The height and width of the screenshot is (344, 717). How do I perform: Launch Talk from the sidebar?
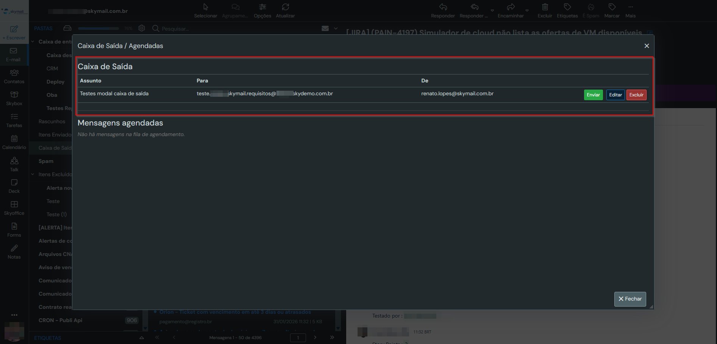click(x=14, y=164)
